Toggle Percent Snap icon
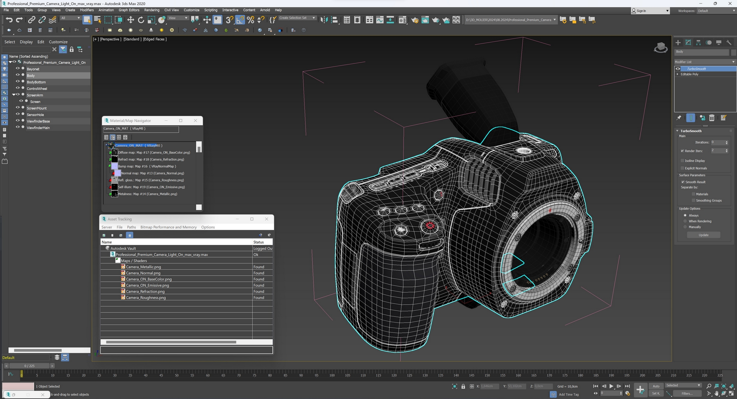This screenshot has height=399, width=737. pos(250,20)
